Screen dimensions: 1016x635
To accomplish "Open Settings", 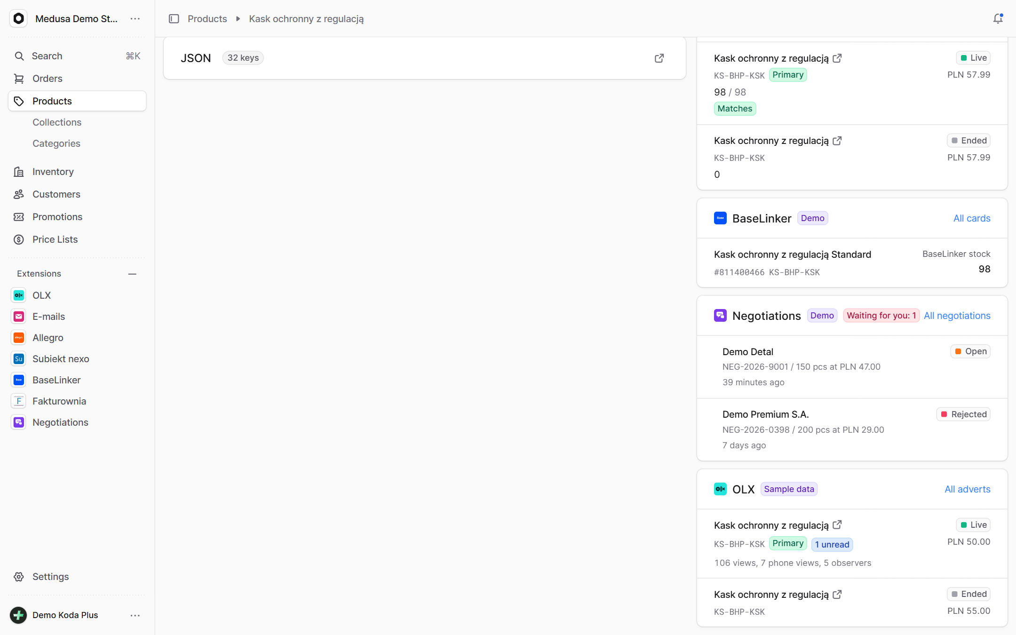I will tap(77, 577).
